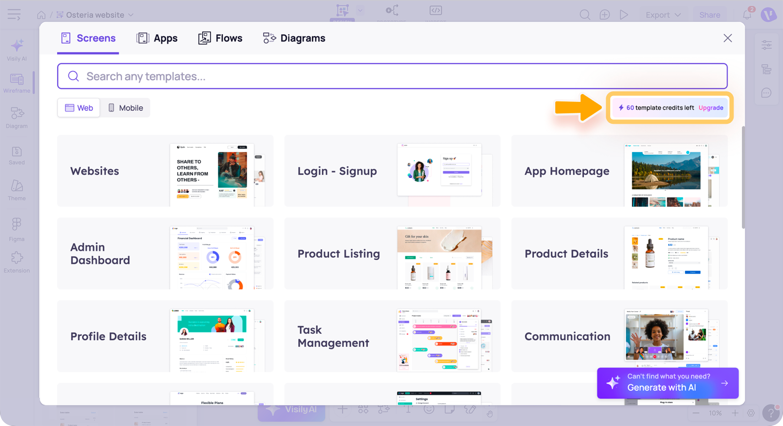Click the 60 template credits left text

point(660,108)
